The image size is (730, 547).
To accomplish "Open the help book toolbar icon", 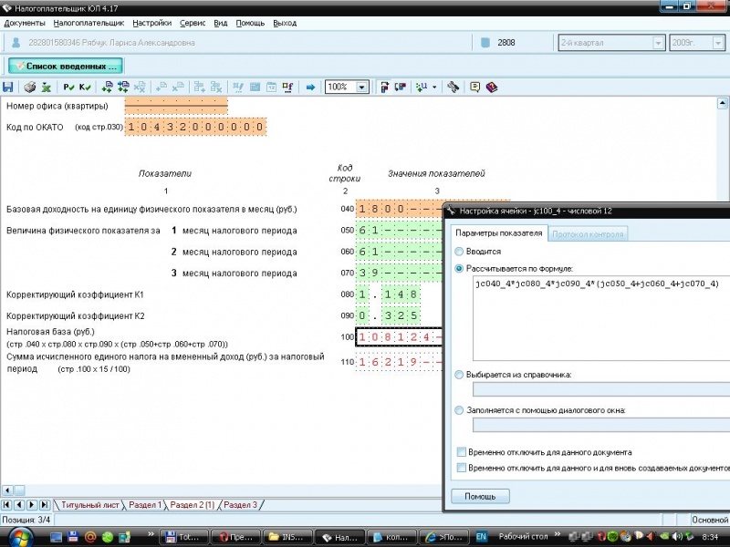I will [x=492, y=87].
